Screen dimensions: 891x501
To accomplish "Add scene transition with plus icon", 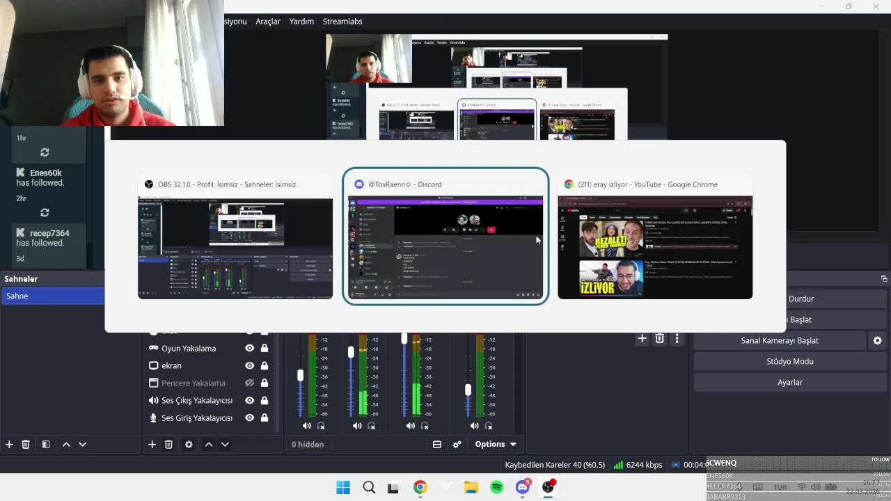I will tap(642, 339).
